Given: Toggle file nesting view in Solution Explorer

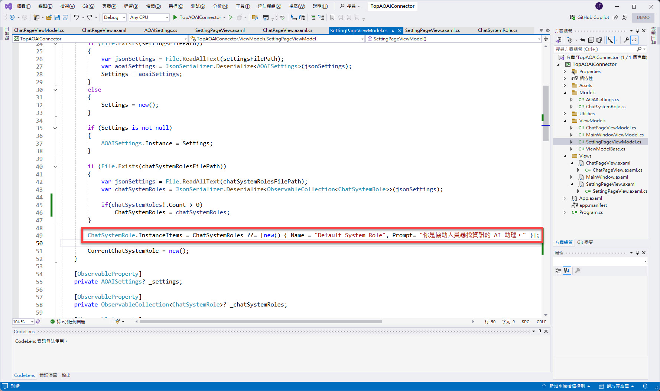Looking at the screenshot, I should pyautogui.click(x=611, y=40).
